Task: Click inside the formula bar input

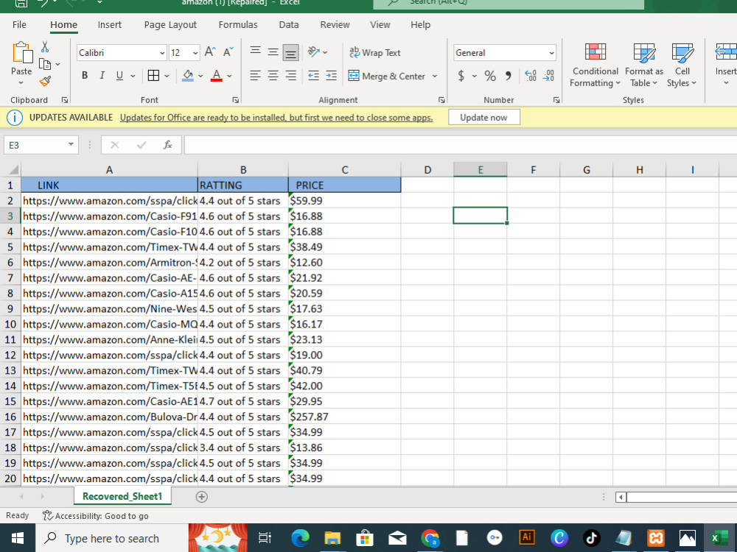Action: [x=461, y=145]
